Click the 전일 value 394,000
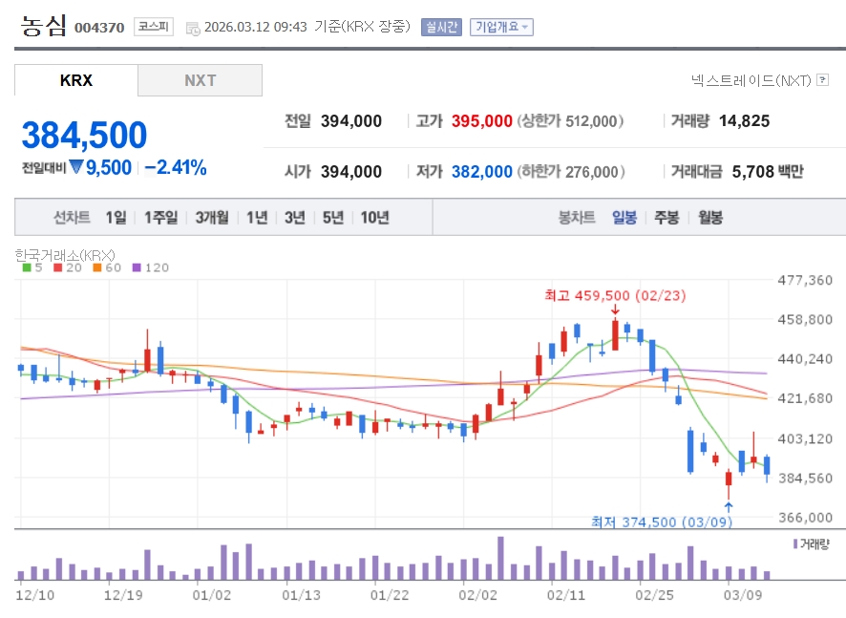The height and width of the screenshot is (618, 846). (x=351, y=121)
